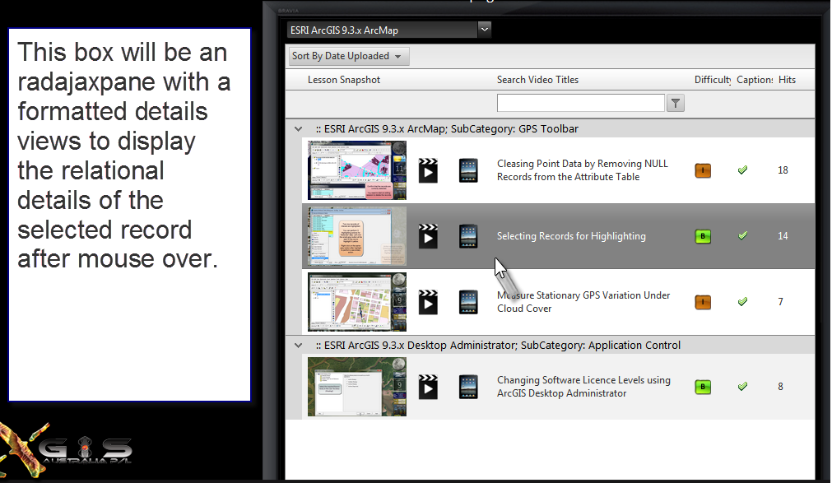
Task: Select title Selecting Records for Highlighting
Action: coord(571,236)
